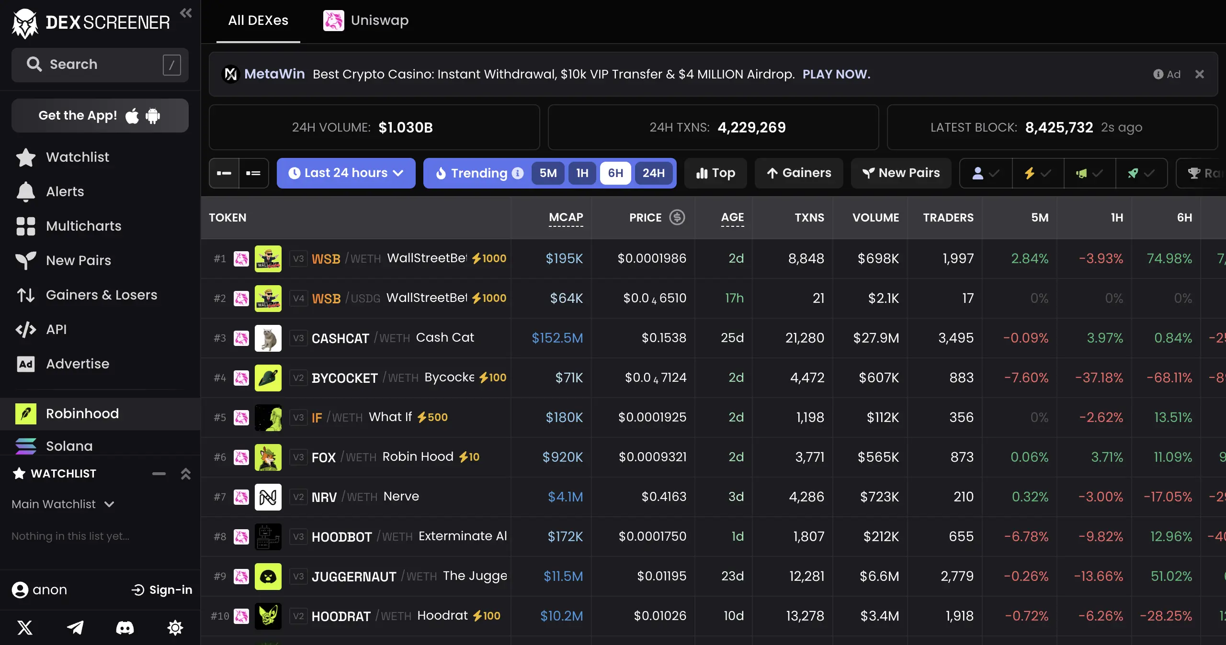Click the DEX Screener owl logo
Viewport: 1226px width, 645px height.
point(25,23)
